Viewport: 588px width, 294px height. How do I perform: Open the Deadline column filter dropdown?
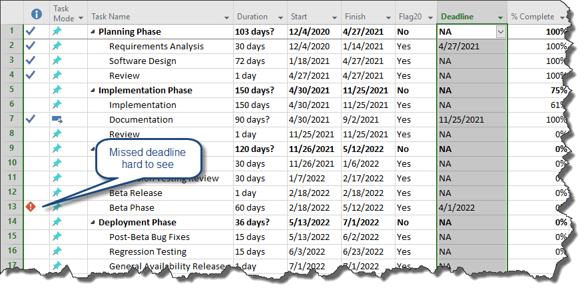(500, 18)
